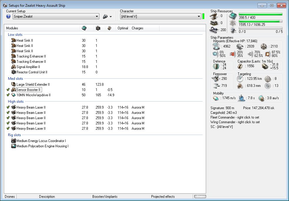Screen dimensions: 289x201
Task: Open the Character dropdown showing All level V
Action: click(161, 16)
